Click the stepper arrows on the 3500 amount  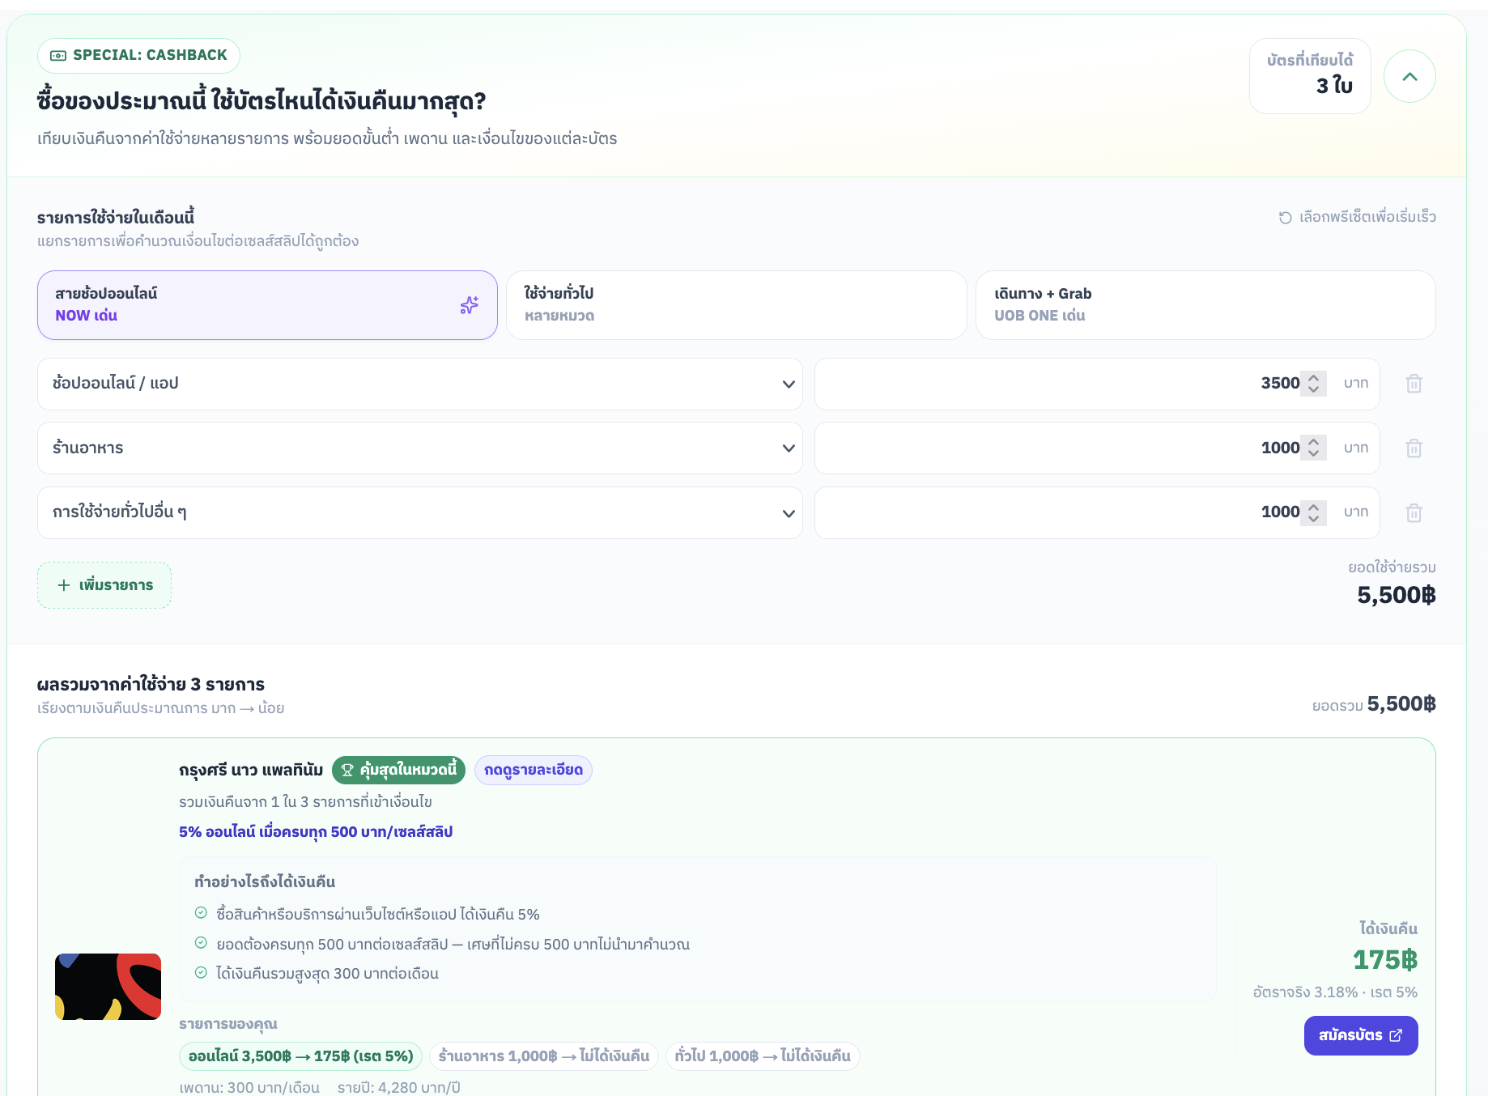(1314, 384)
